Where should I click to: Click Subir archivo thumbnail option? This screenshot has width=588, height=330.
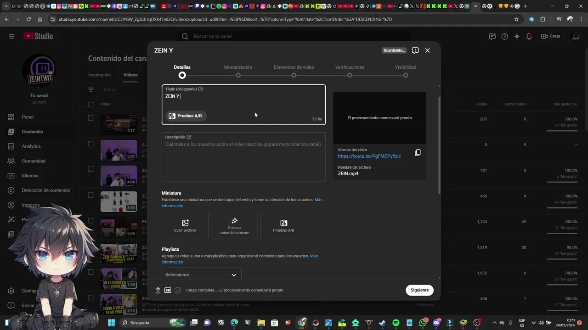185,225
